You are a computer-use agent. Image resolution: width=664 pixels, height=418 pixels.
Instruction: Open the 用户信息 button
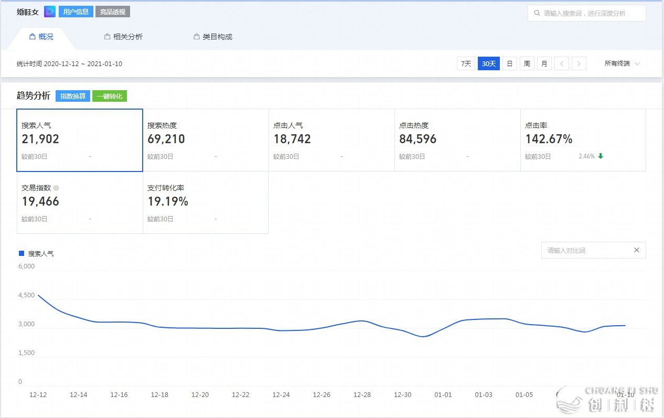(76, 12)
